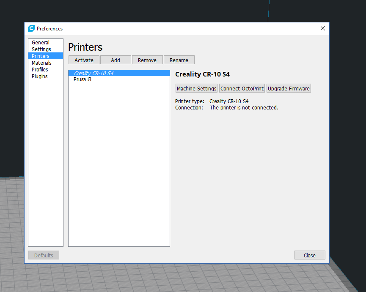The height and width of the screenshot is (292, 366).
Task: Select the Printers page in the sidebar
Action: pos(46,56)
